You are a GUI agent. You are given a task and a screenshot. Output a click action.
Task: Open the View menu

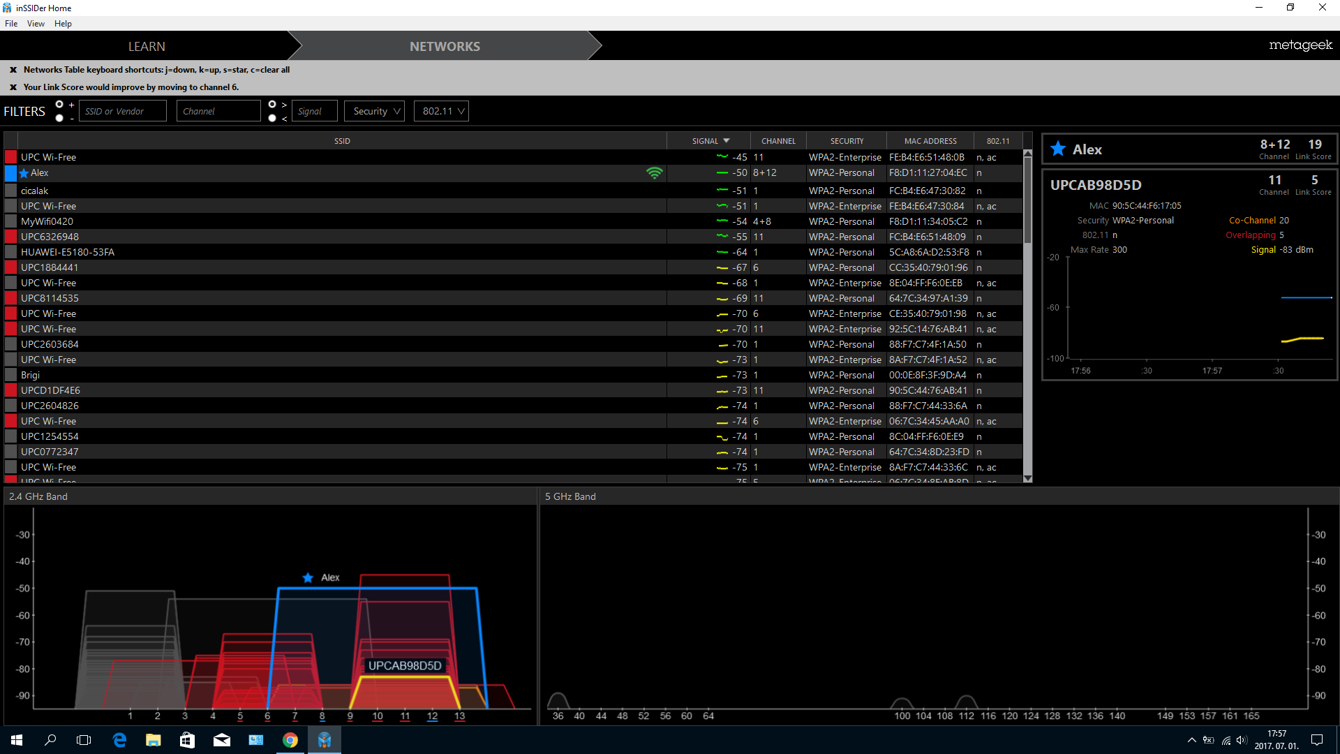point(36,24)
